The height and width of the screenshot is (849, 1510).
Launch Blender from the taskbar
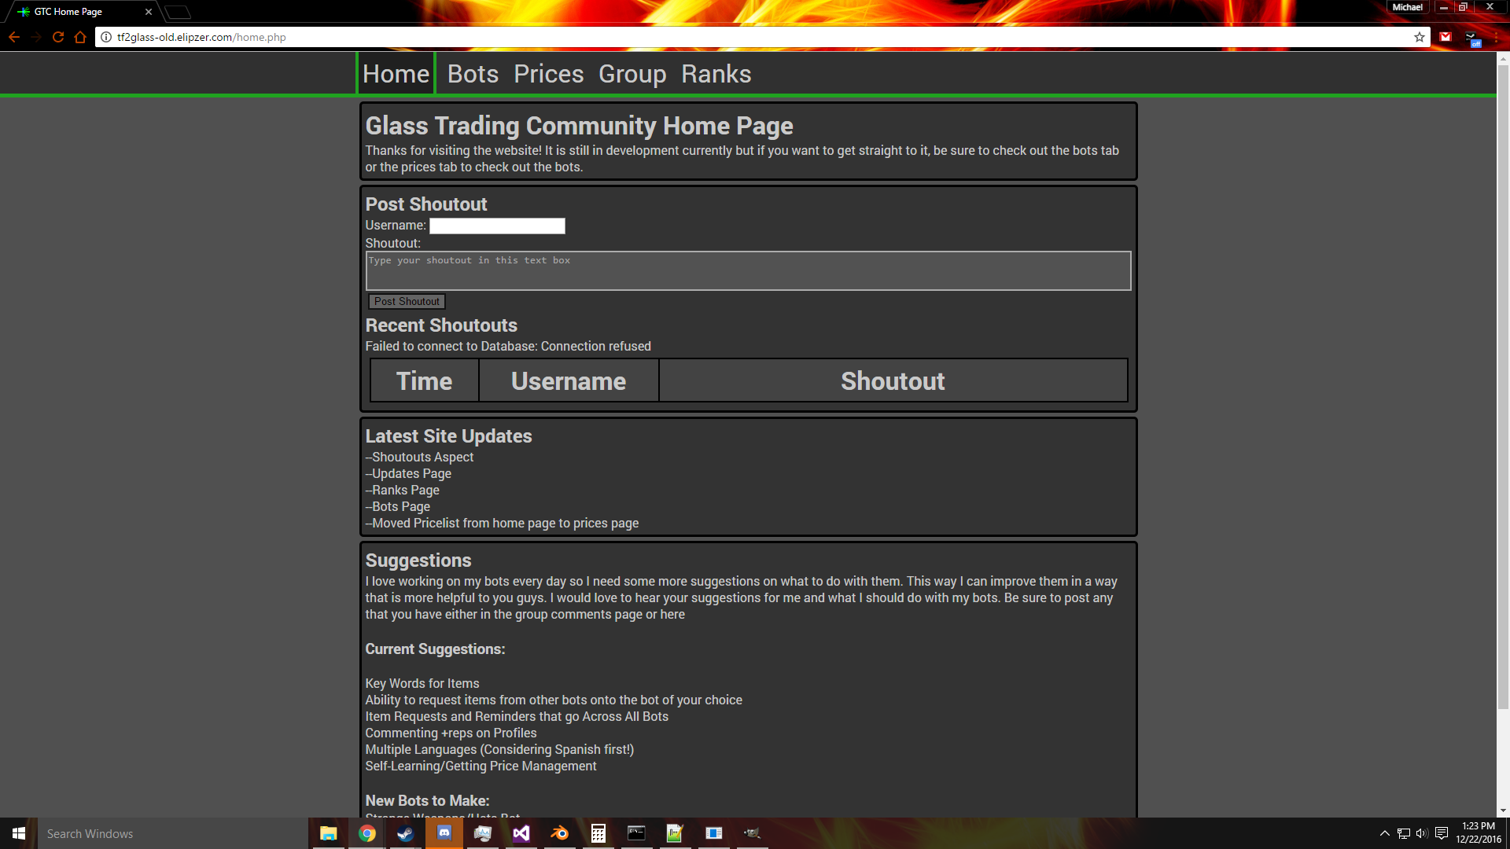[560, 833]
